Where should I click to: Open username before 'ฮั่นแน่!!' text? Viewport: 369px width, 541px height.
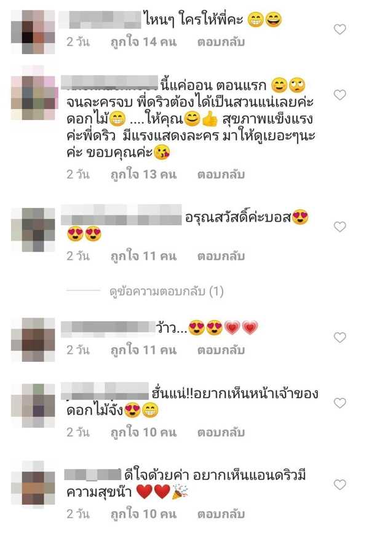(x=105, y=391)
